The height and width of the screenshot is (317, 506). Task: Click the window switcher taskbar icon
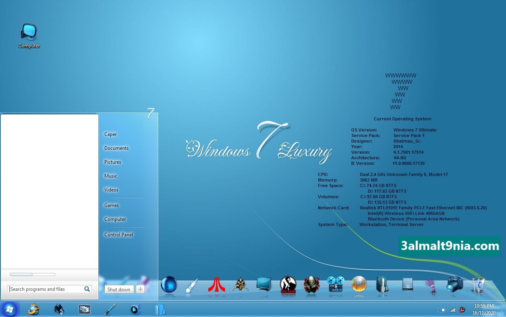[x=85, y=309]
